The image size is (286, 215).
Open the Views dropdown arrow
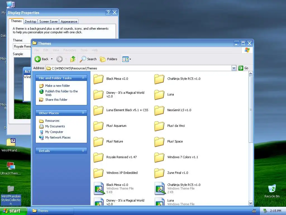(130, 59)
